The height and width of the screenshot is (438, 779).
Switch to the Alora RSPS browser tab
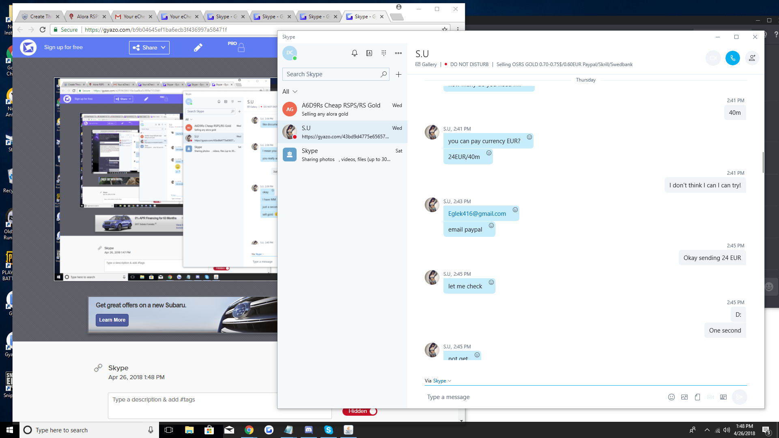coord(87,17)
